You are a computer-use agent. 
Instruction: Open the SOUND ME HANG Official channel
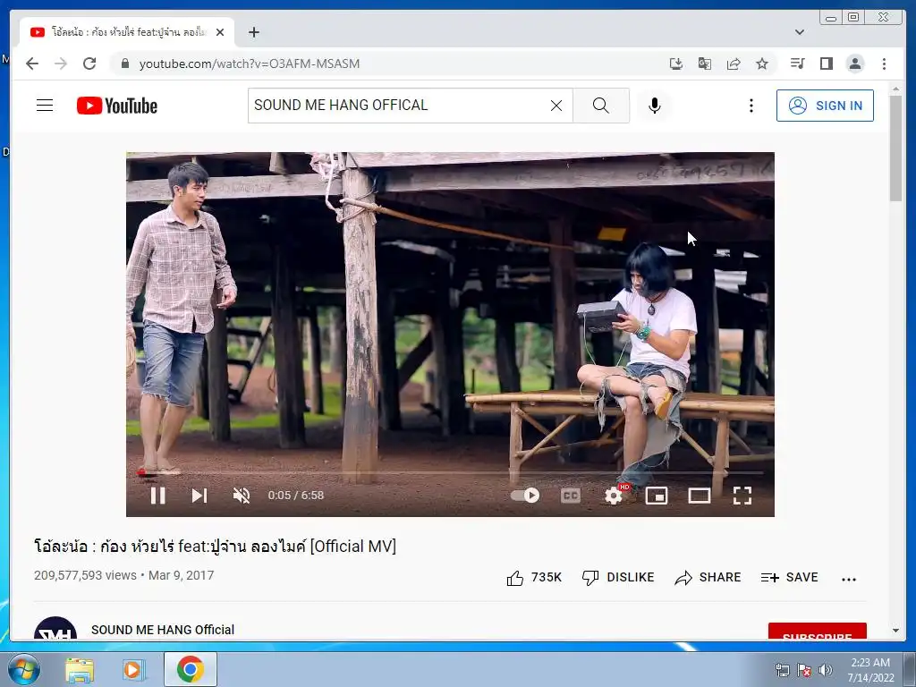coord(163,630)
